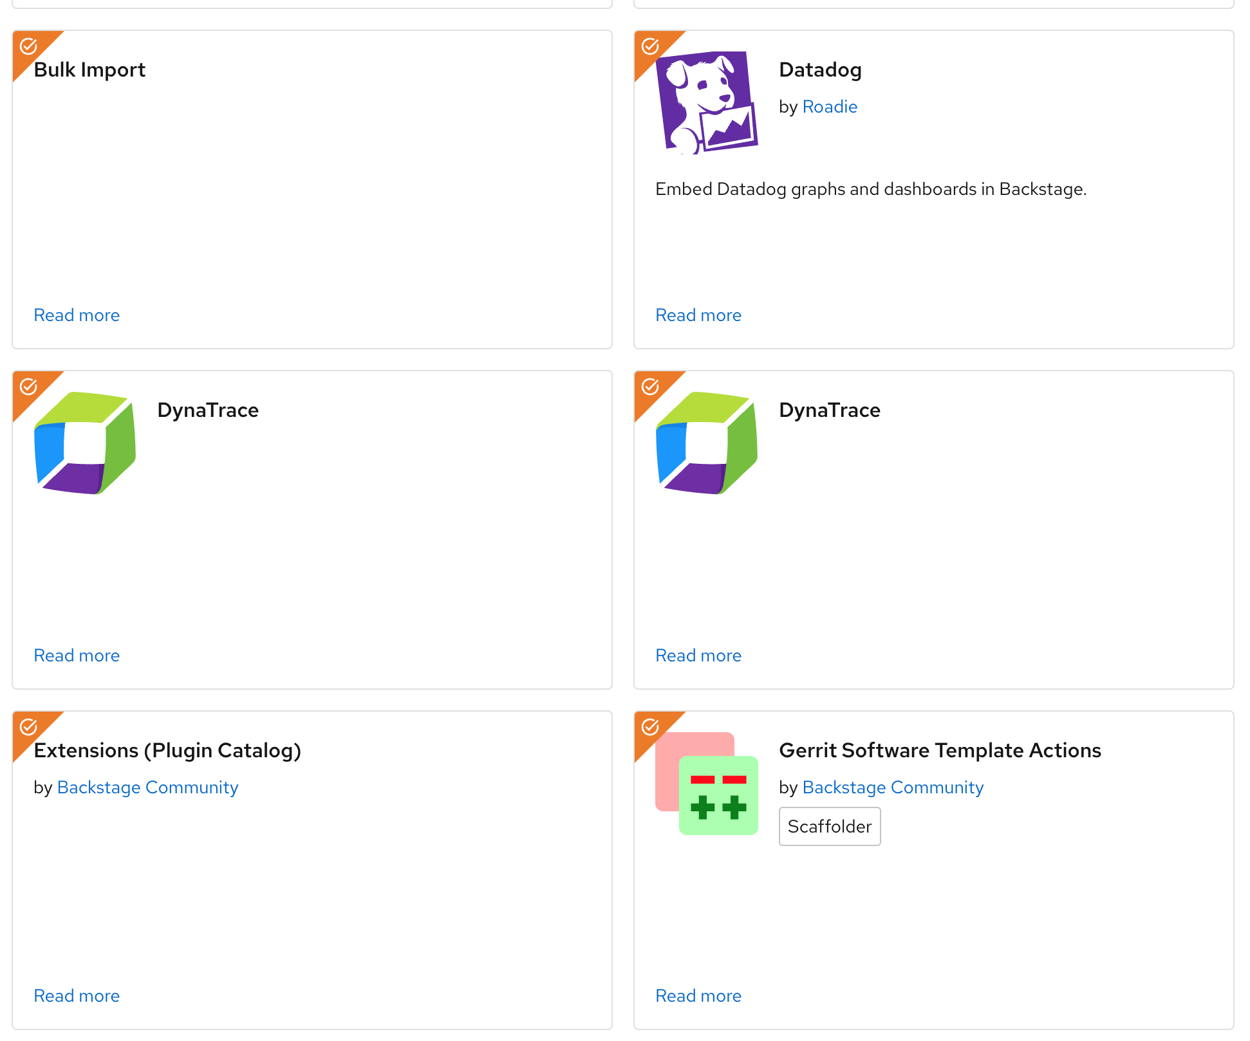Click the Gerrit Software Template Actions logo
Viewport: 1250px width, 1041px height.
pyautogui.click(x=707, y=784)
